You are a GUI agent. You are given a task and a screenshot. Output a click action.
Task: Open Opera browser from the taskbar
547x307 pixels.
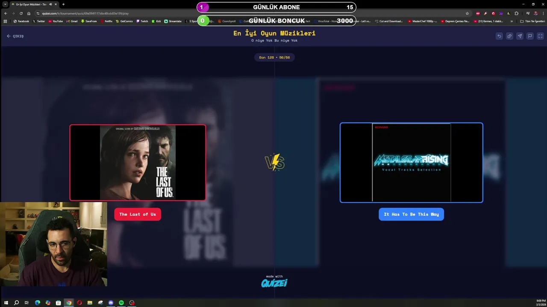coord(79,303)
